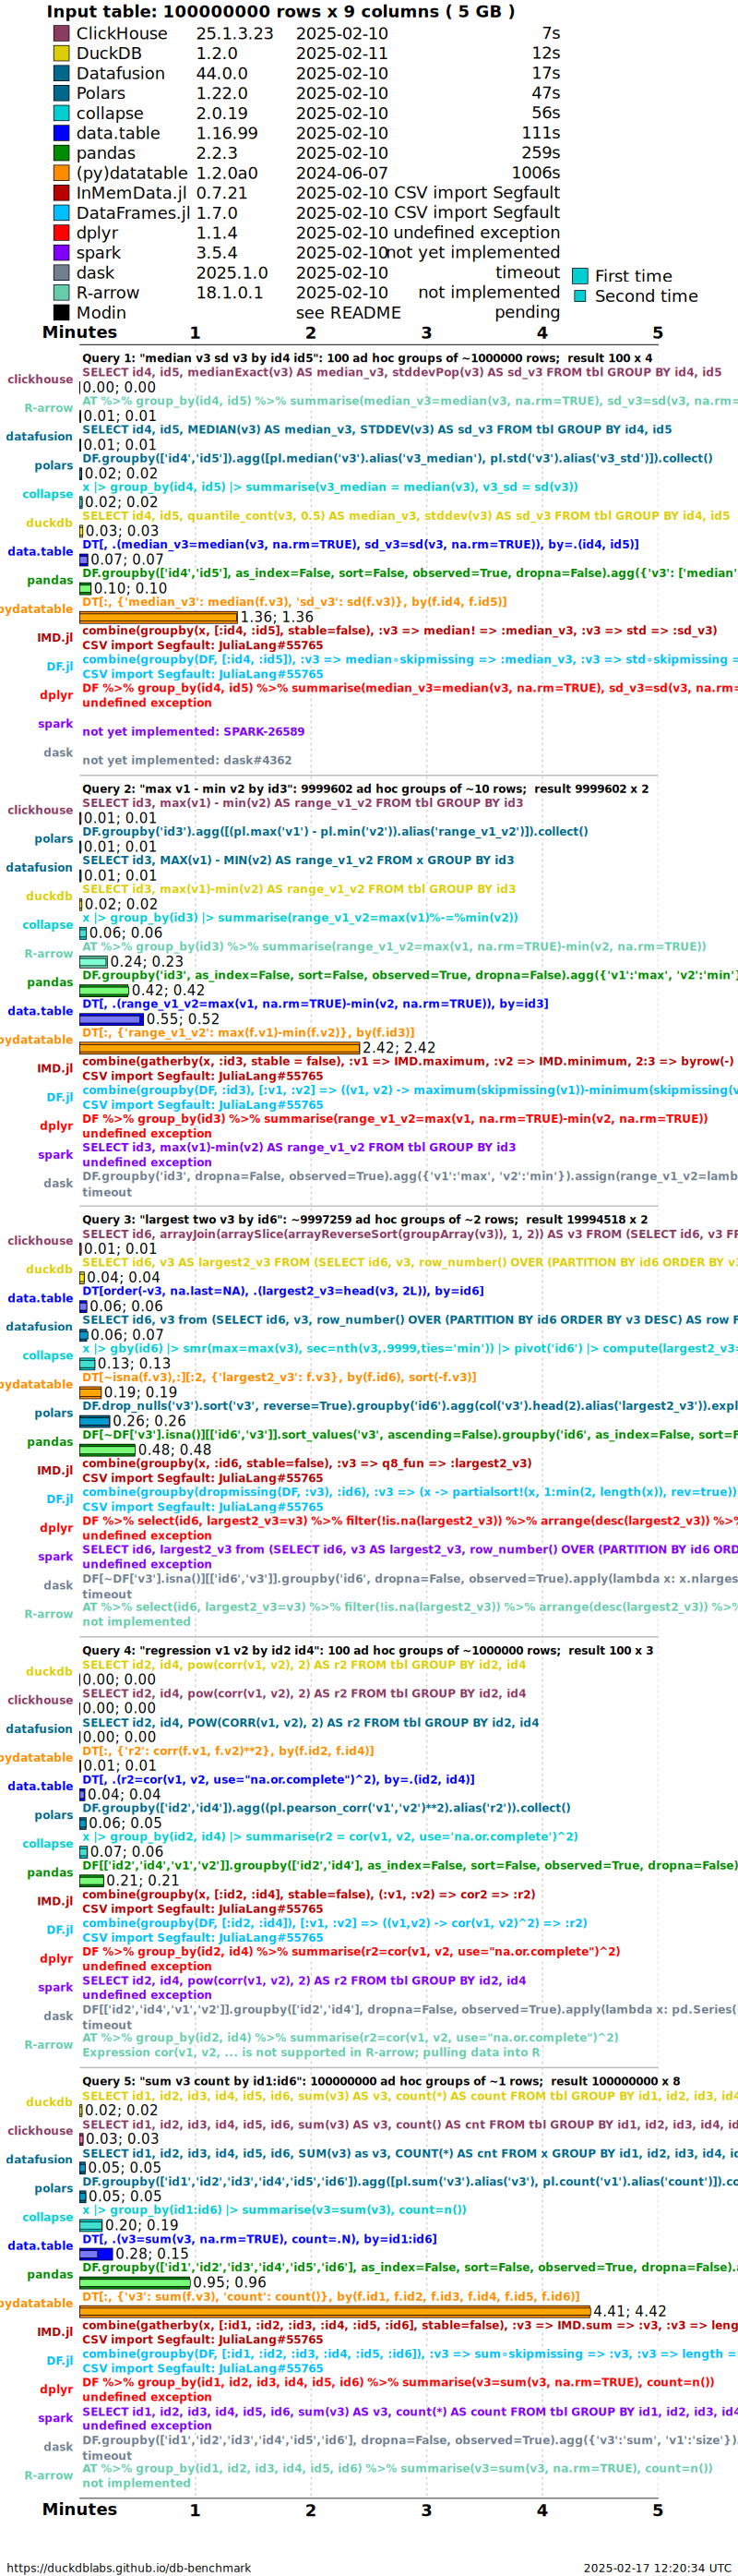Click the ClickHouse total time "7s"
The image size is (738, 2576).
tap(552, 33)
